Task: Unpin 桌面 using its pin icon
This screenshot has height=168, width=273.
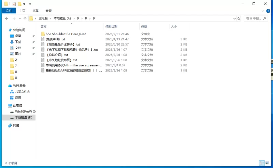Action: (33, 36)
